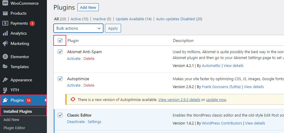Uncheck the Classic Editor checkbox
The width and height of the screenshot is (284, 133).
coord(60,115)
